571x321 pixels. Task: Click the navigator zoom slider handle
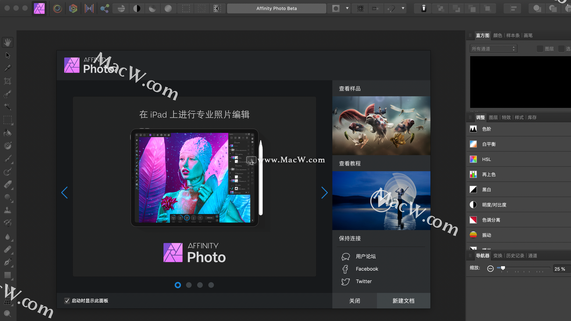[x=503, y=268]
